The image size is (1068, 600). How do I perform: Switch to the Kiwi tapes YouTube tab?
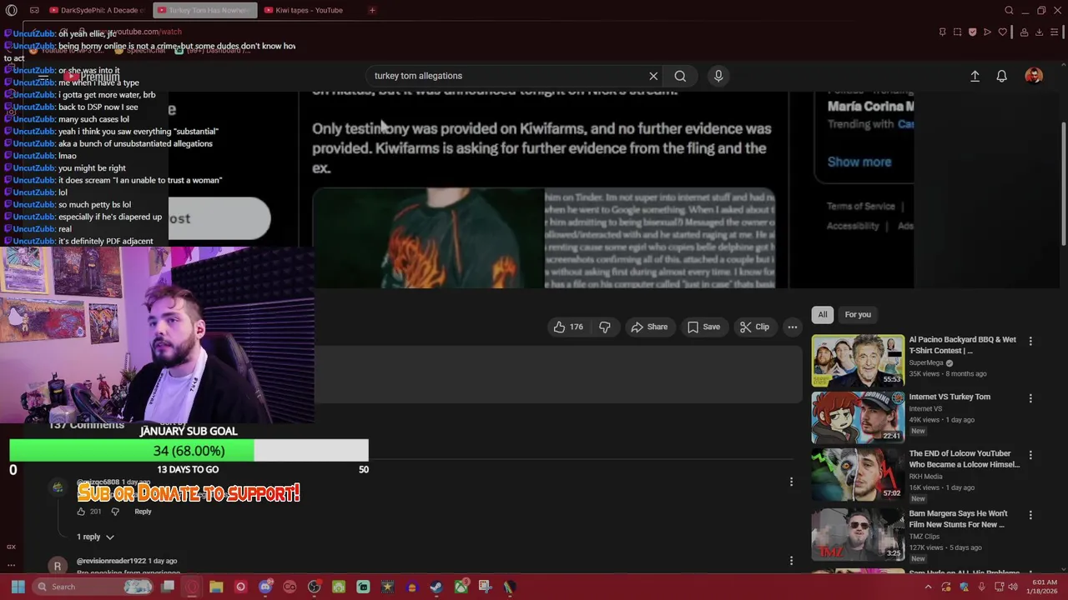(310, 10)
